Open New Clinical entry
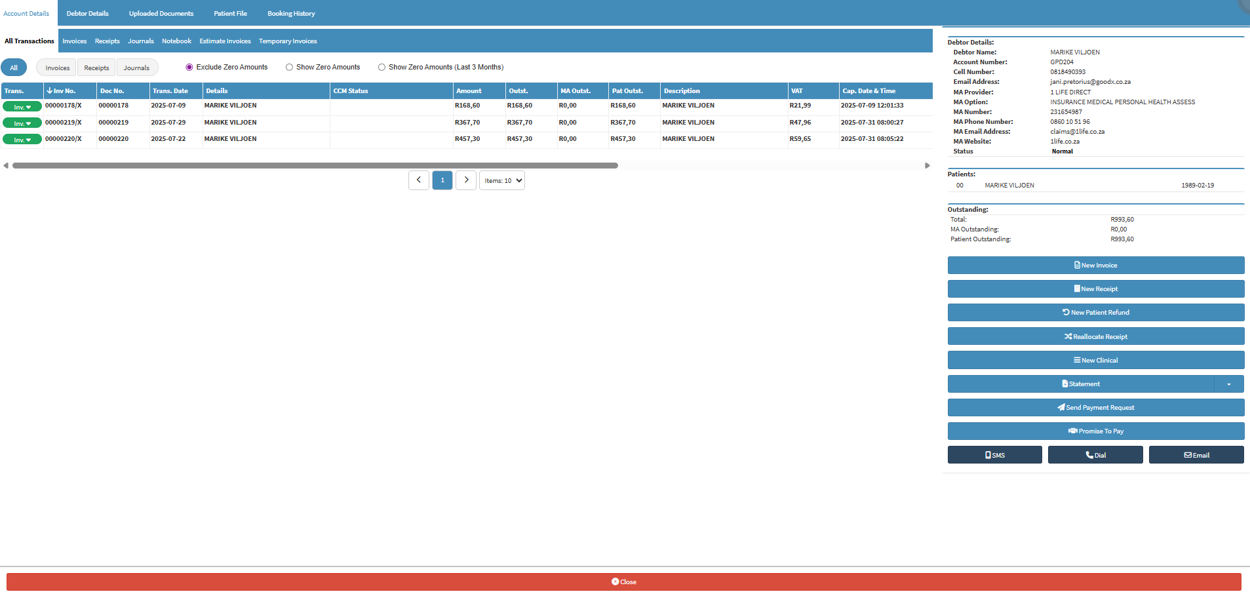Viewport: 1250px width, 594px height. click(1095, 361)
